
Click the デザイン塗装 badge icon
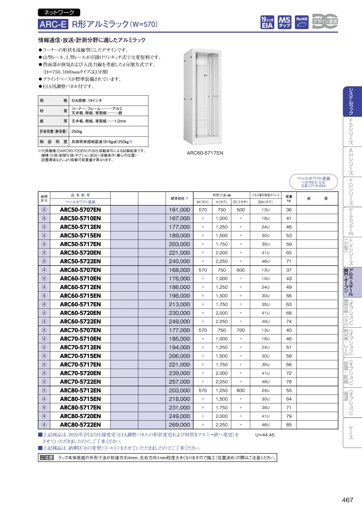(325, 22)
